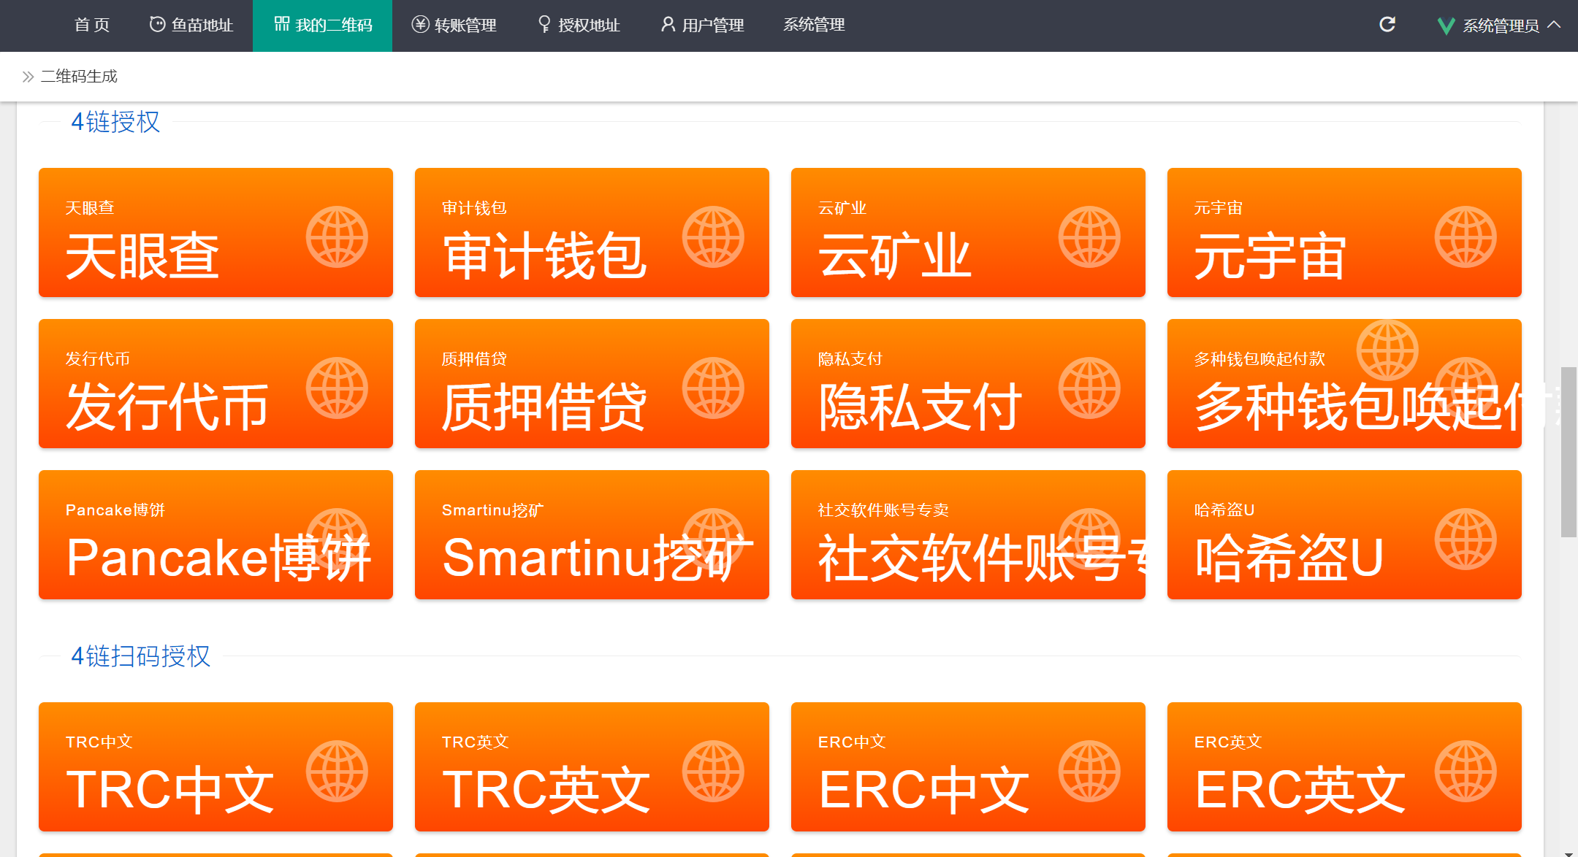The image size is (1578, 857).
Task: Click the globe icon on 天眼查 card
Action: pos(337,237)
